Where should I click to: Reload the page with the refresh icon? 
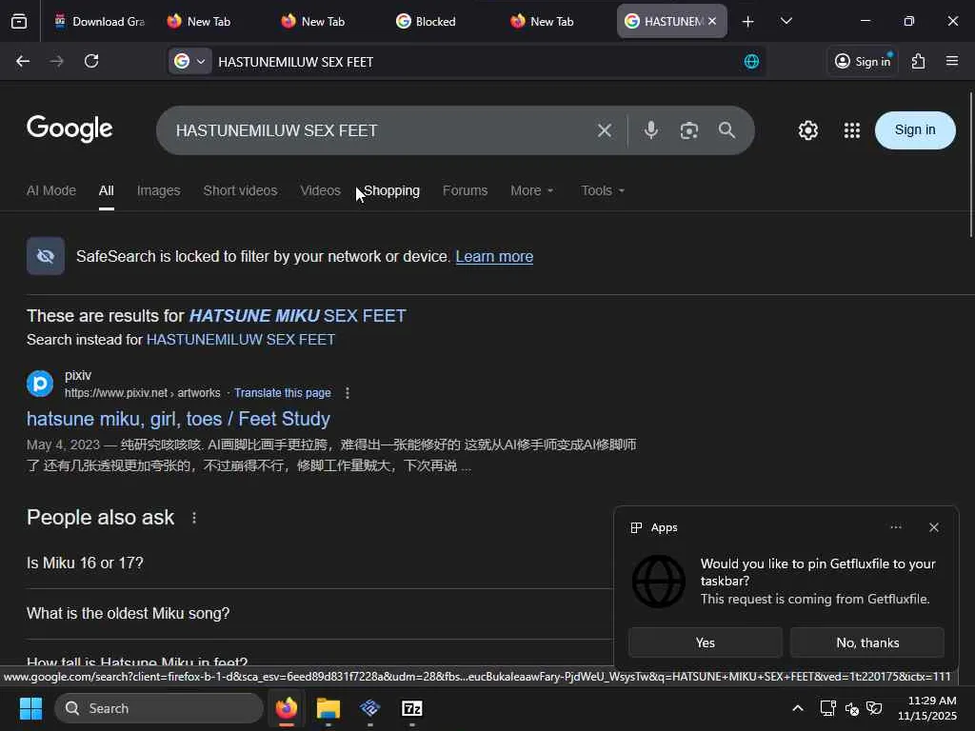[x=91, y=61]
